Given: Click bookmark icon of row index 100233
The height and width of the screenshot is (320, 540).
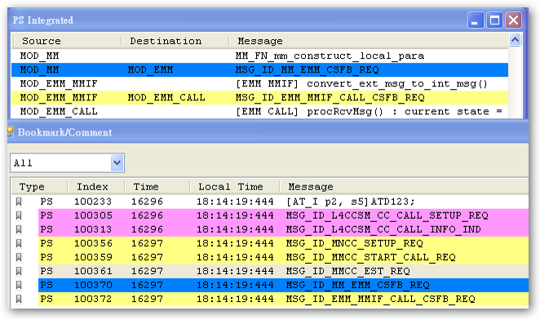Looking at the screenshot, I should [x=19, y=202].
